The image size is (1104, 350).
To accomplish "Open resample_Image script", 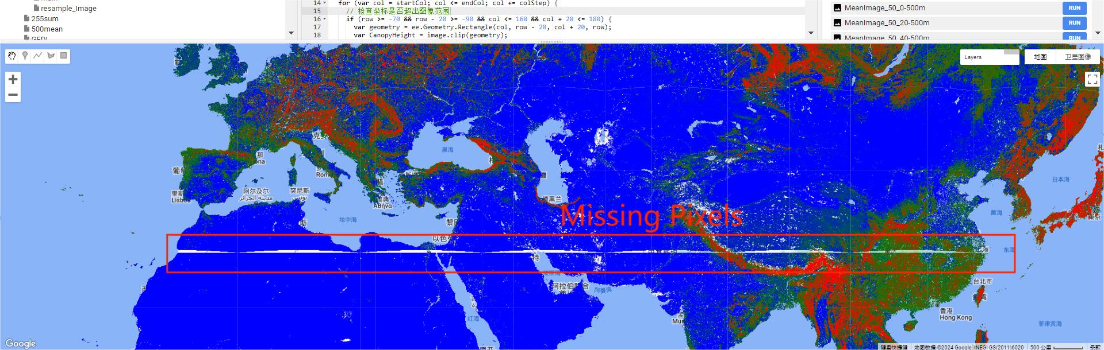I will (68, 8).
